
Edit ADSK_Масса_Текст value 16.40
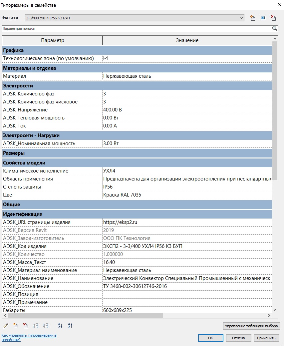coord(187,262)
